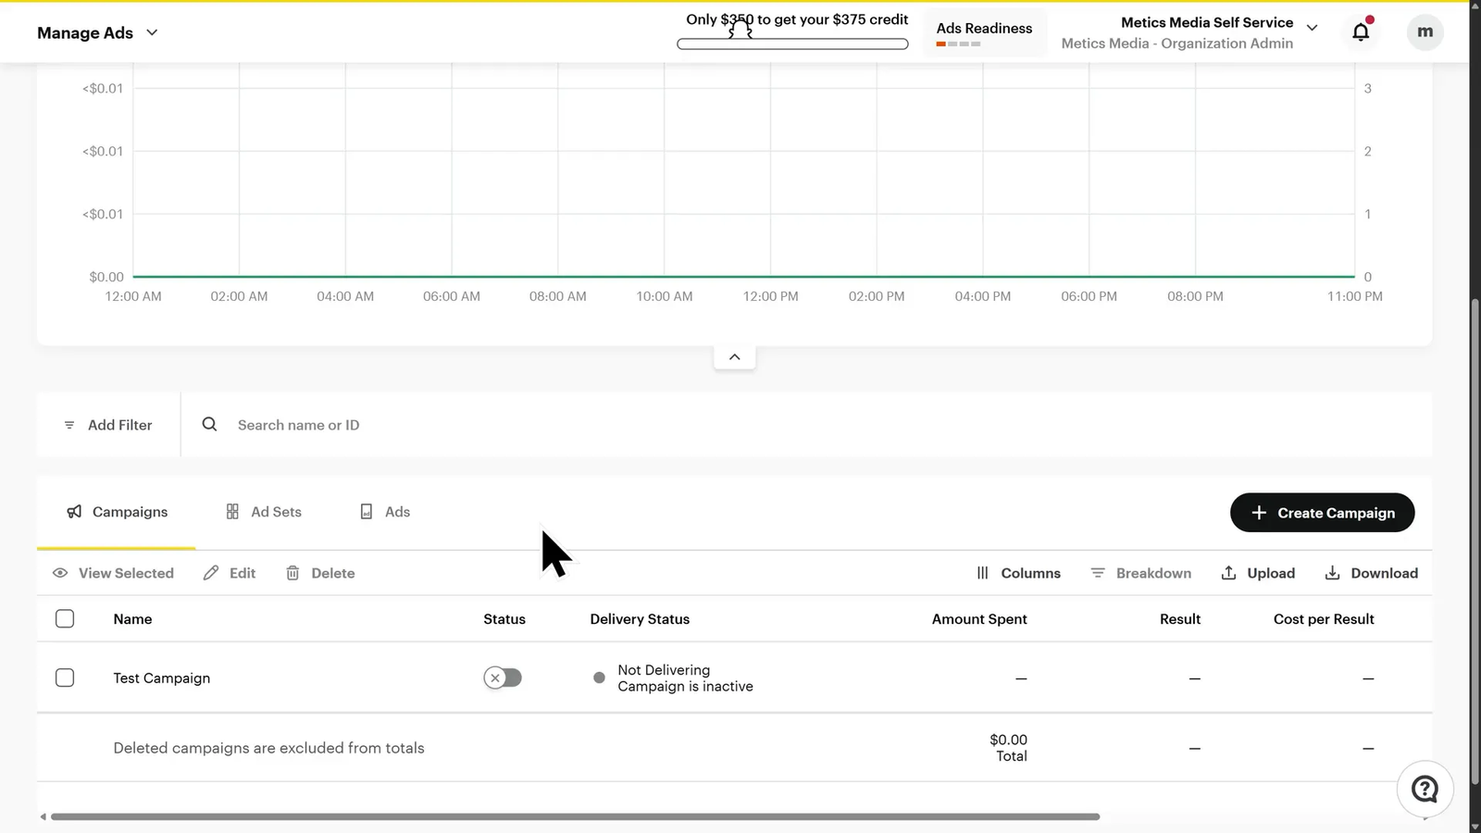Click the Download button label
Image resolution: width=1481 pixels, height=833 pixels.
tap(1384, 573)
